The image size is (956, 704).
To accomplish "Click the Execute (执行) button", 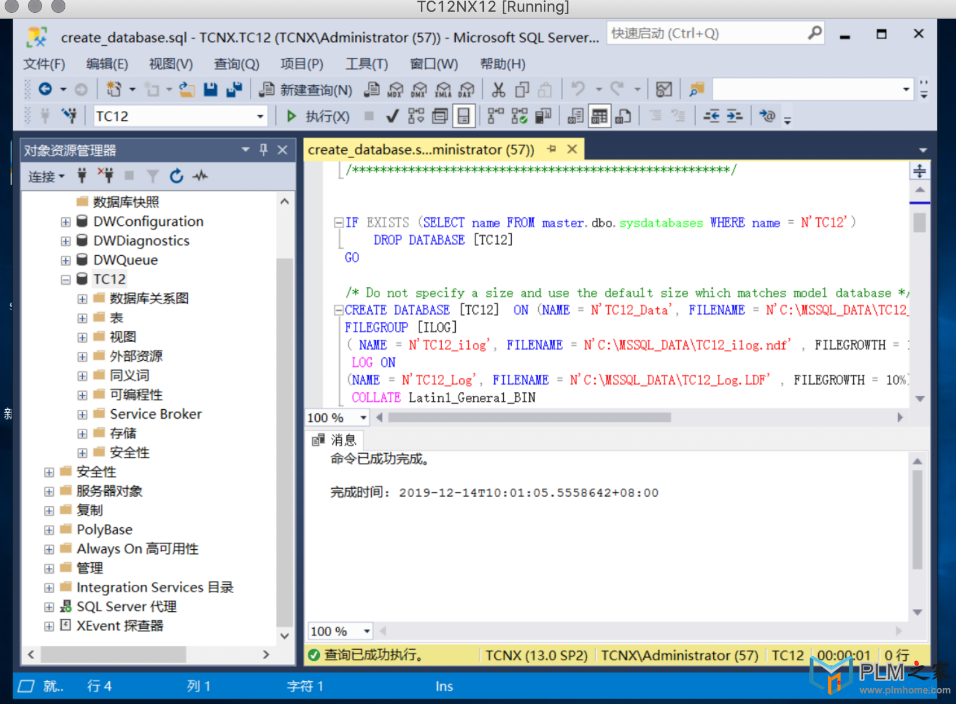I will 317,116.
